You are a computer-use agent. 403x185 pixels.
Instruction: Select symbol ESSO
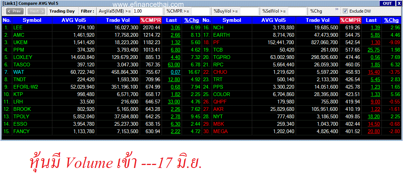click(20, 124)
